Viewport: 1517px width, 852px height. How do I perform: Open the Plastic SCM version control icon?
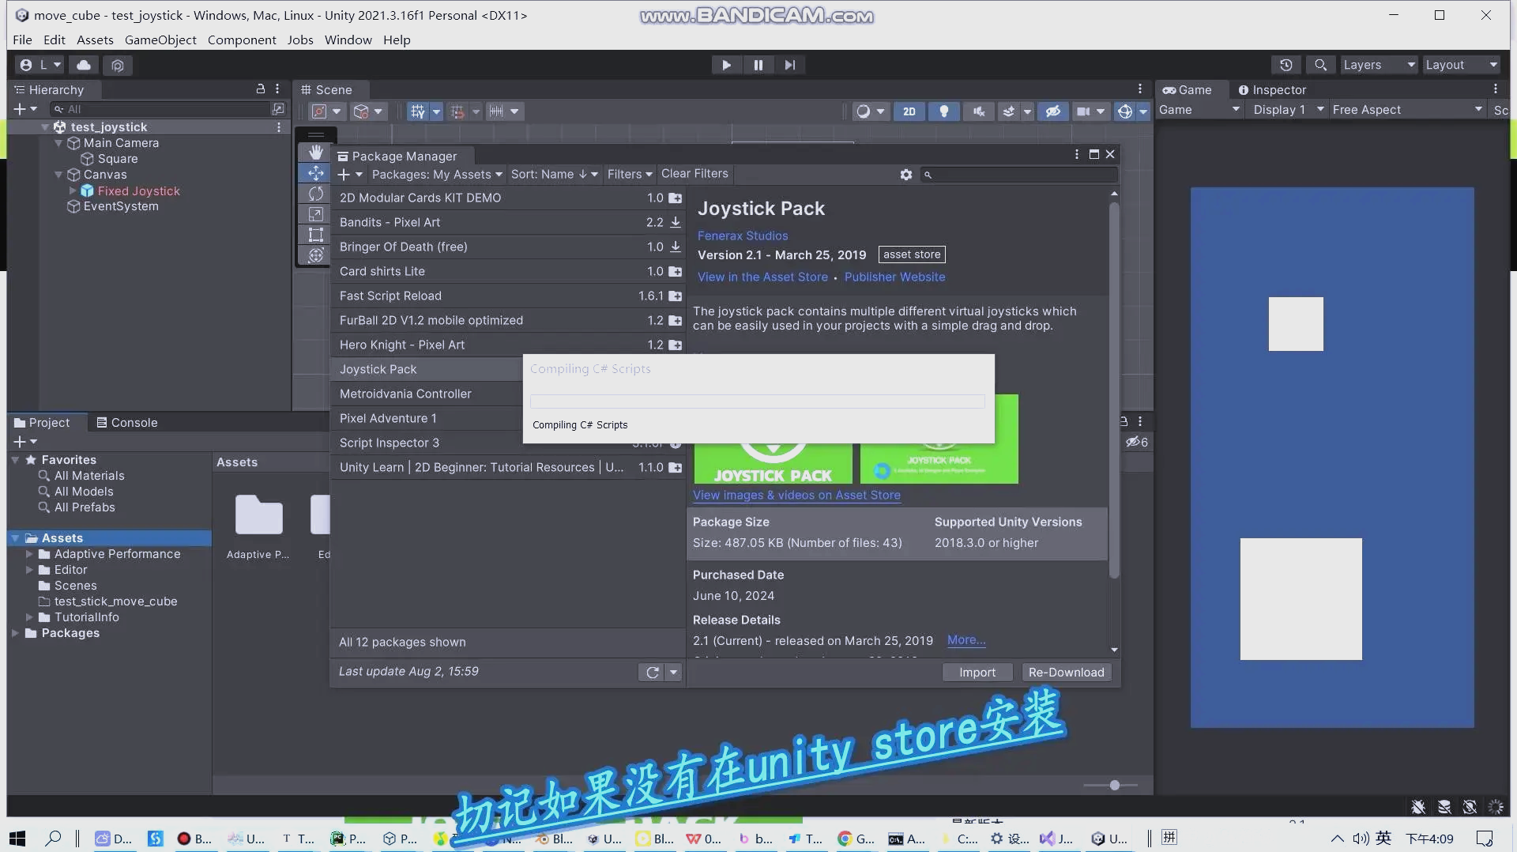click(118, 65)
